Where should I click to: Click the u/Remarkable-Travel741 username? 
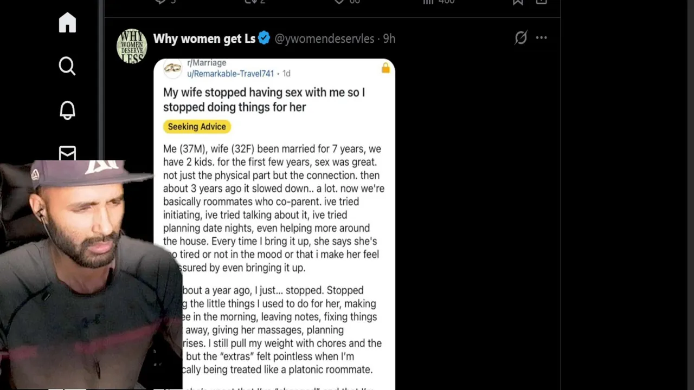coord(230,74)
